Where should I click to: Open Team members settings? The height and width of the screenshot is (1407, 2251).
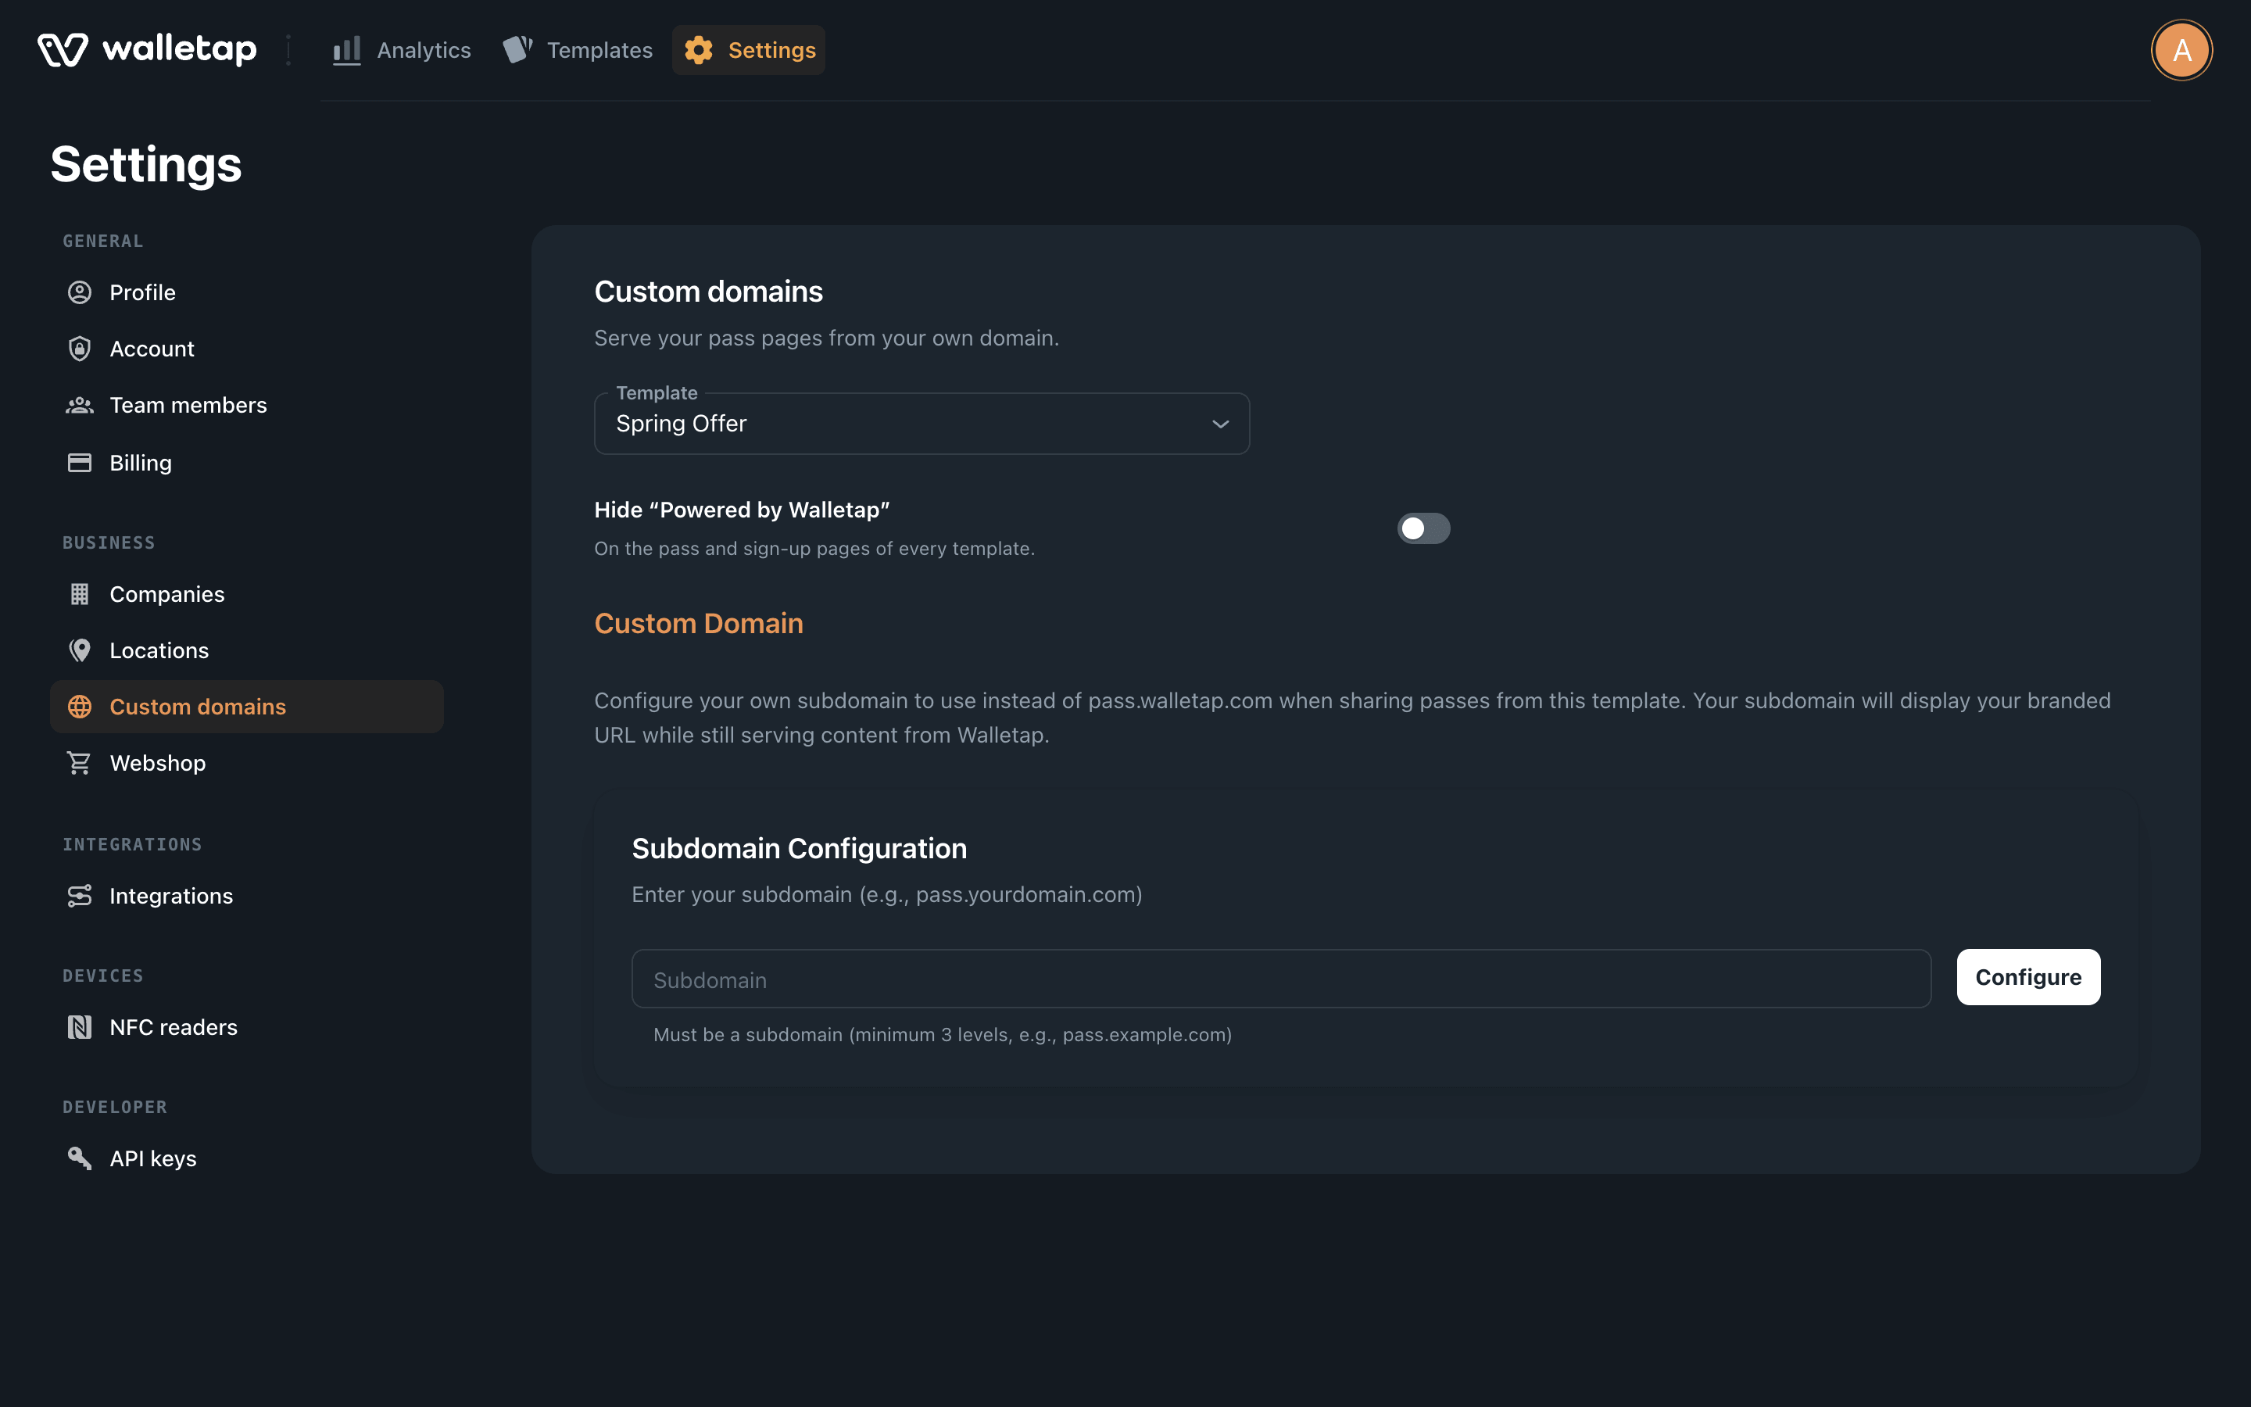(246, 405)
